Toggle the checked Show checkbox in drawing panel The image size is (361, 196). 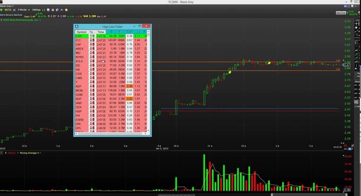[x=356, y=106]
